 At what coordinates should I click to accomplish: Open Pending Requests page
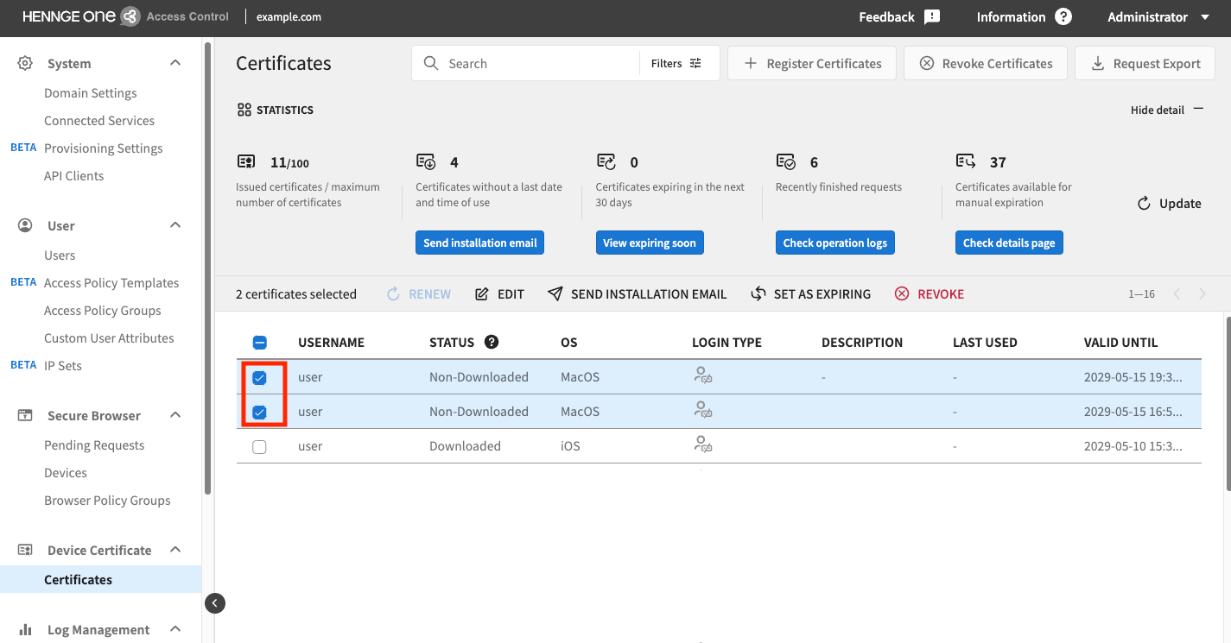(94, 444)
